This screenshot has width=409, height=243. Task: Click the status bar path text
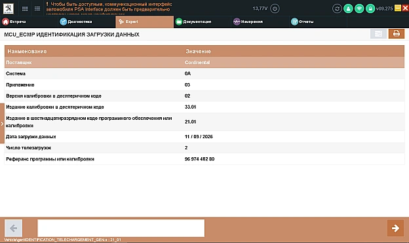point(63,240)
